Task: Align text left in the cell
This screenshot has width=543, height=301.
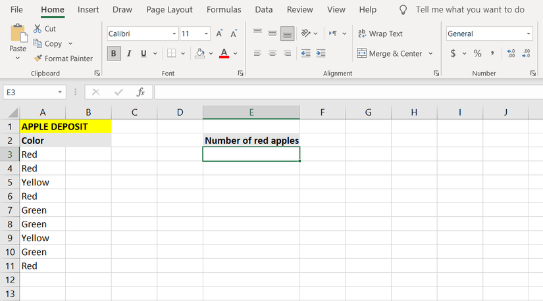Action: [257, 53]
